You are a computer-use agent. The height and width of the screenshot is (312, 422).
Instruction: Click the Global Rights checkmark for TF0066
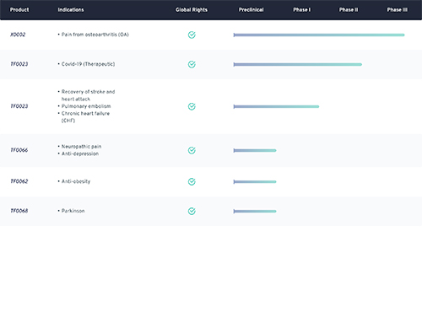click(x=192, y=150)
